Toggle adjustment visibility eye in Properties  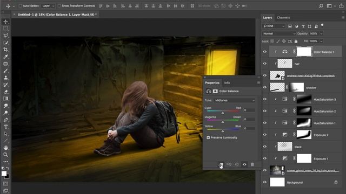[244, 164]
